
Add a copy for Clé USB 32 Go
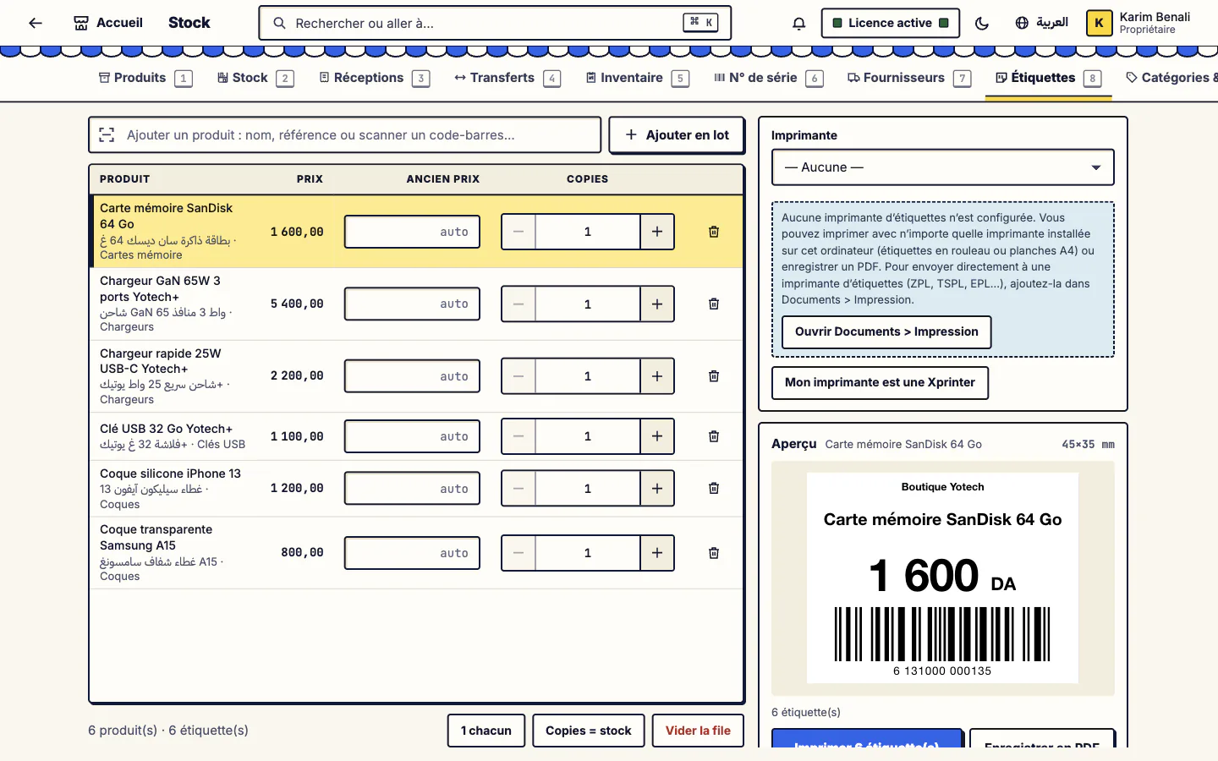click(657, 436)
